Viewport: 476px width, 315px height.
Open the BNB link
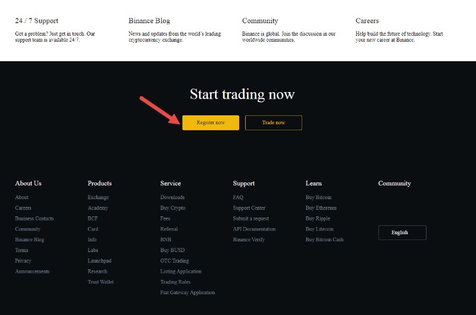[166, 240]
